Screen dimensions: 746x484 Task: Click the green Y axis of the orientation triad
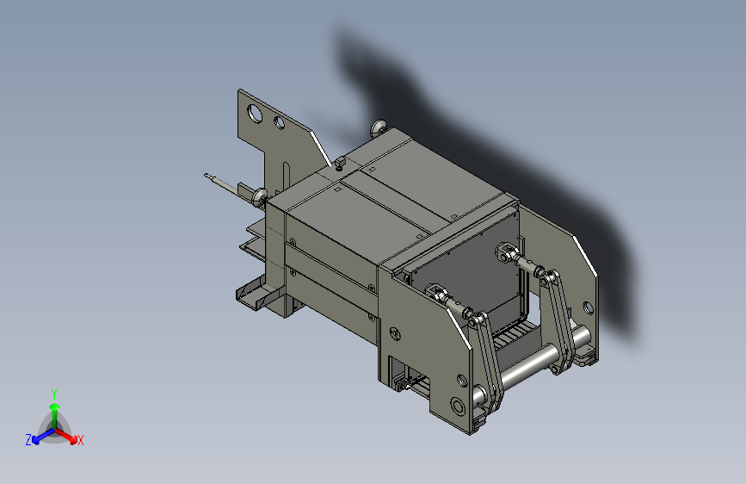point(55,416)
